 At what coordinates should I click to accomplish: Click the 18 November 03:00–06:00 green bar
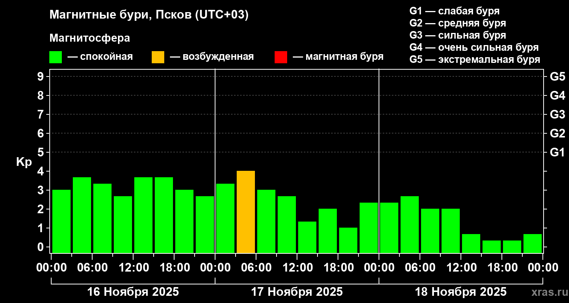(410, 225)
